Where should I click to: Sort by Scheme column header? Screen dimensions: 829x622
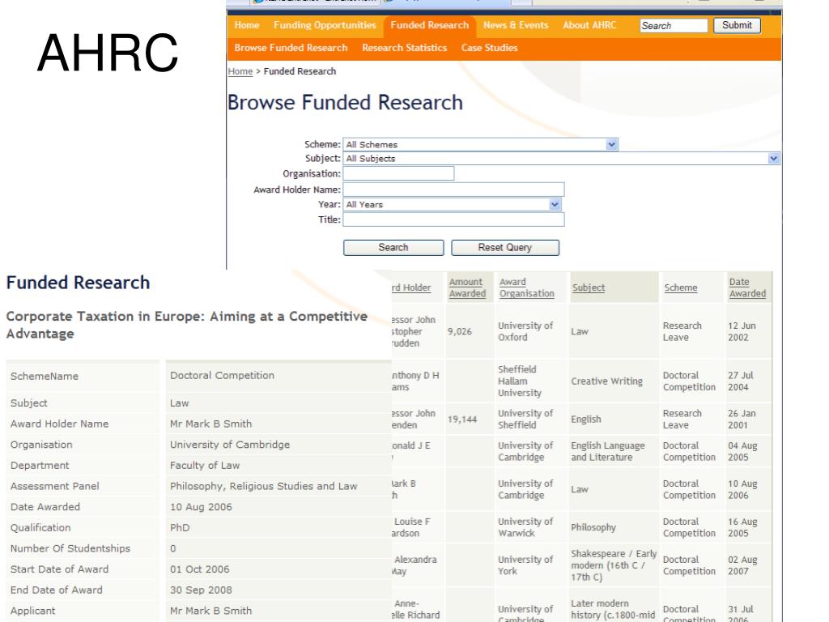point(681,288)
